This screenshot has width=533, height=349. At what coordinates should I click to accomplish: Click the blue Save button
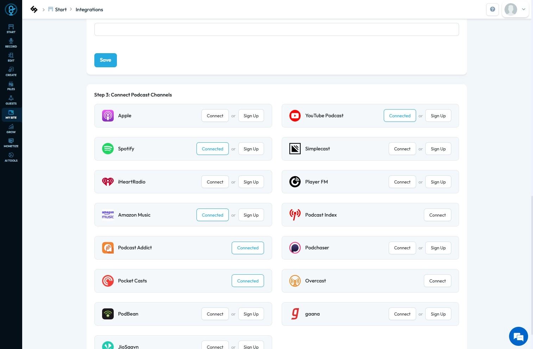tap(106, 60)
